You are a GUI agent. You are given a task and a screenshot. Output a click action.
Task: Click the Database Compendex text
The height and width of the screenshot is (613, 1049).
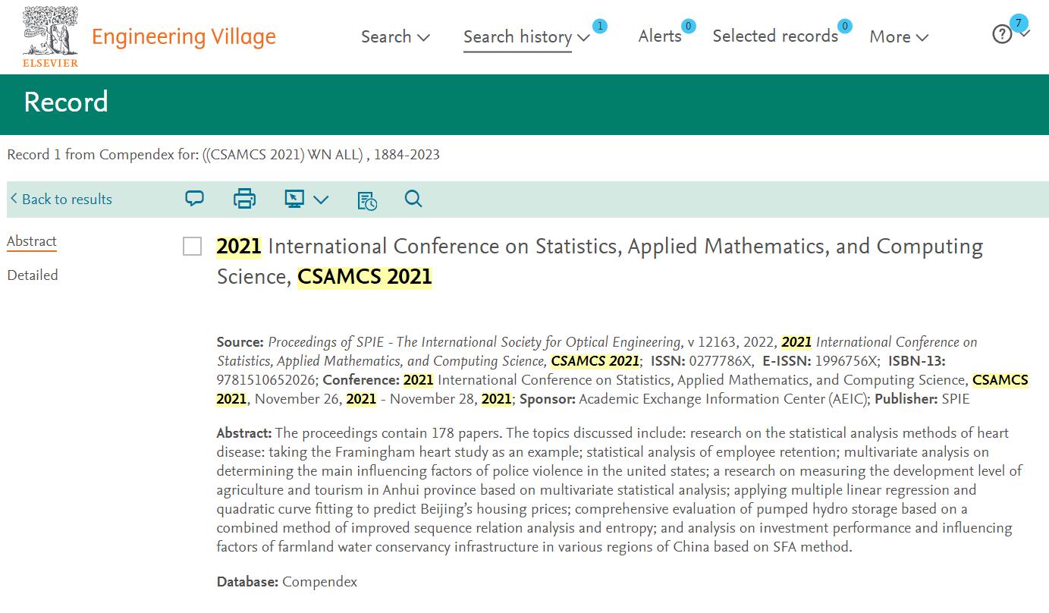(x=287, y=582)
